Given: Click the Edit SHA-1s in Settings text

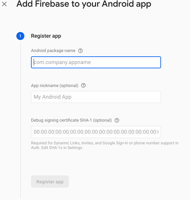Looking at the screenshot, I should [62, 148].
